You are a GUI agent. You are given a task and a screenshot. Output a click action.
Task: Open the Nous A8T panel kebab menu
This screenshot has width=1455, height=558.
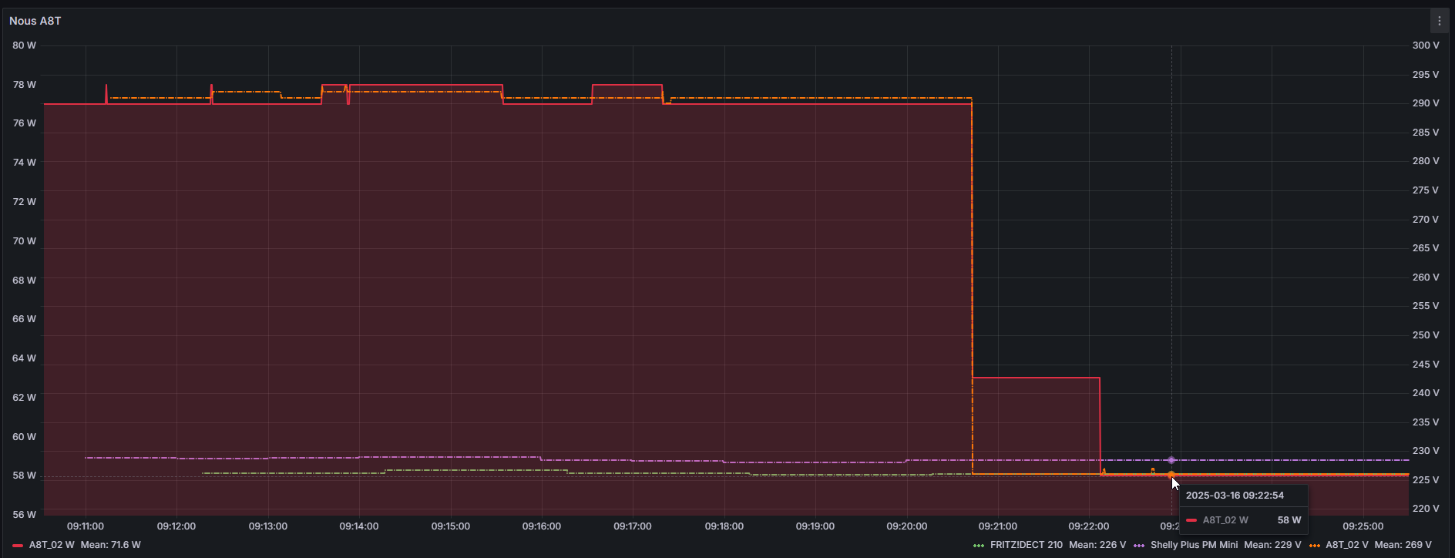pos(1439,21)
